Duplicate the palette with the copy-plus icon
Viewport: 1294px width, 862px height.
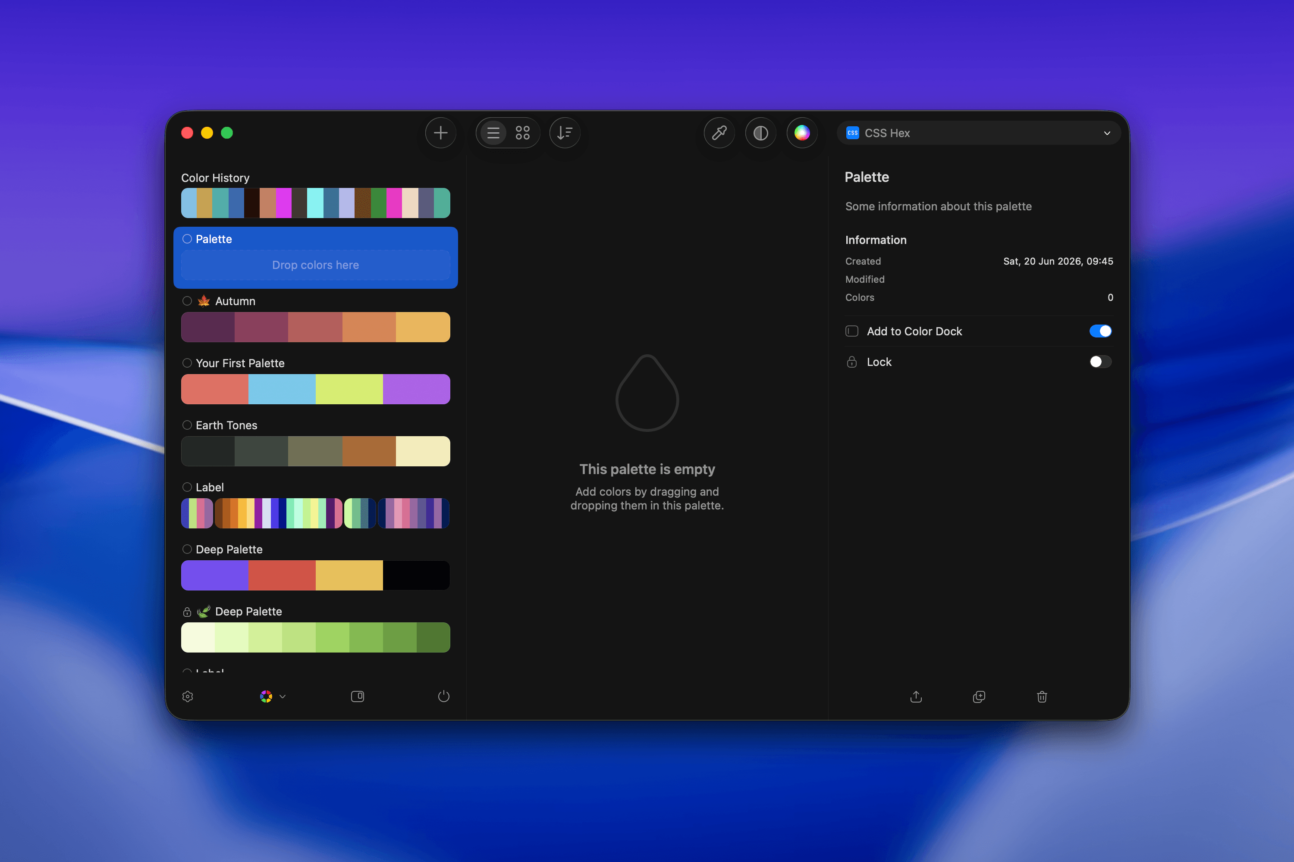[979, 696]
